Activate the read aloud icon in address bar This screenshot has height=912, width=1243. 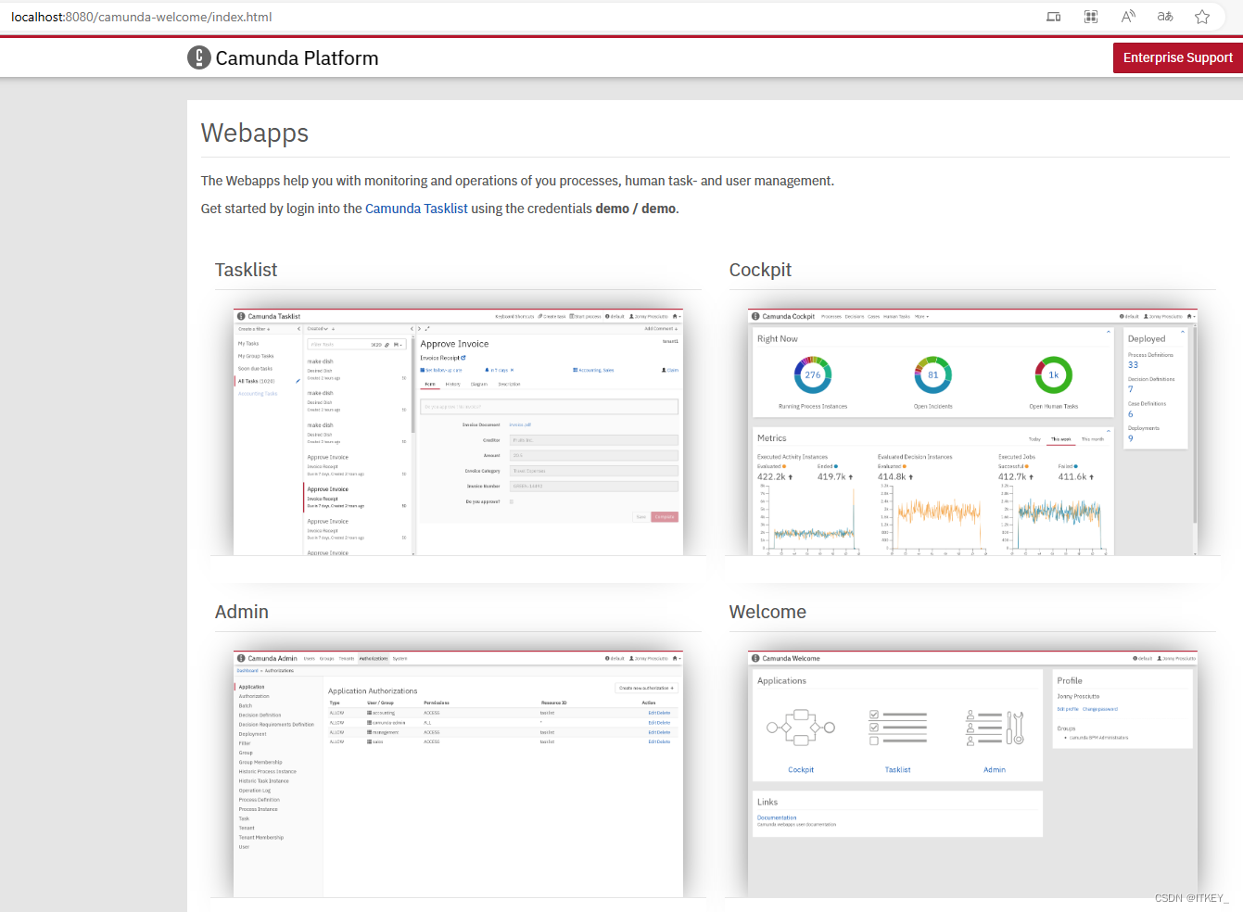[1128, 17]
